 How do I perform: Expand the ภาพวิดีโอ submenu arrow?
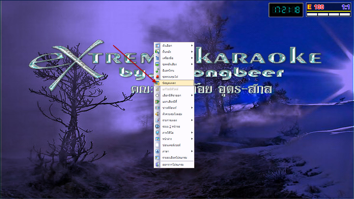tap(192, 133)
